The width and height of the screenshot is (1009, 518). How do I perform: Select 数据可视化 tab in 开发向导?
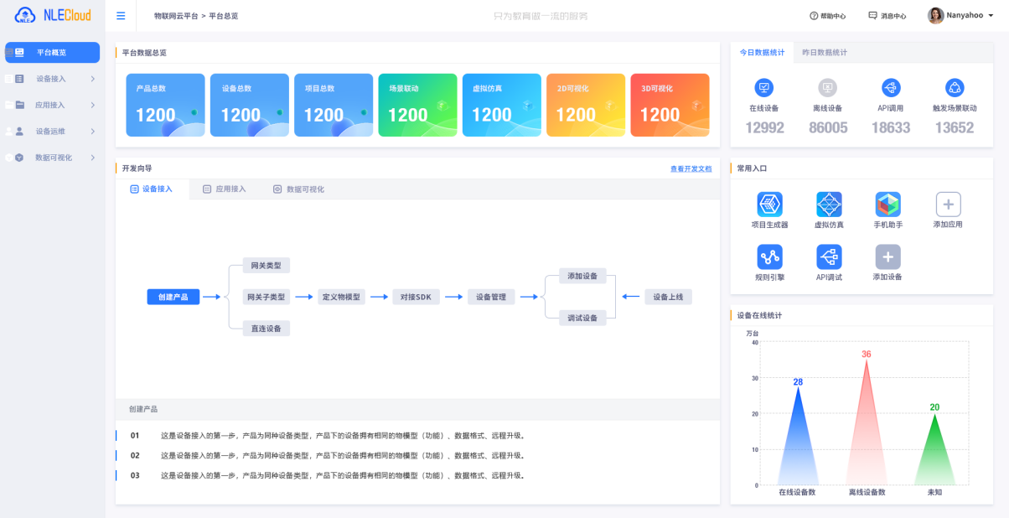[299, 189]
